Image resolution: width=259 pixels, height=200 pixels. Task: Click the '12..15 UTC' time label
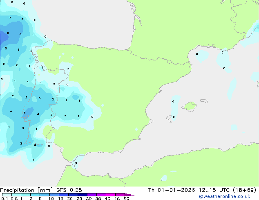coord(214,190)
